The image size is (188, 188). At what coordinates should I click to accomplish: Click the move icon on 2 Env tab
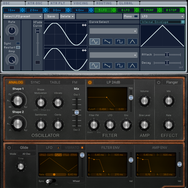pyautogui.click(x=45, y=10)
